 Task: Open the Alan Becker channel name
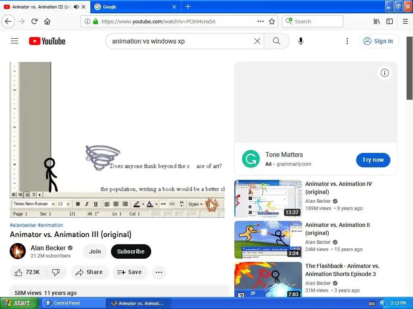click(48, 248)
